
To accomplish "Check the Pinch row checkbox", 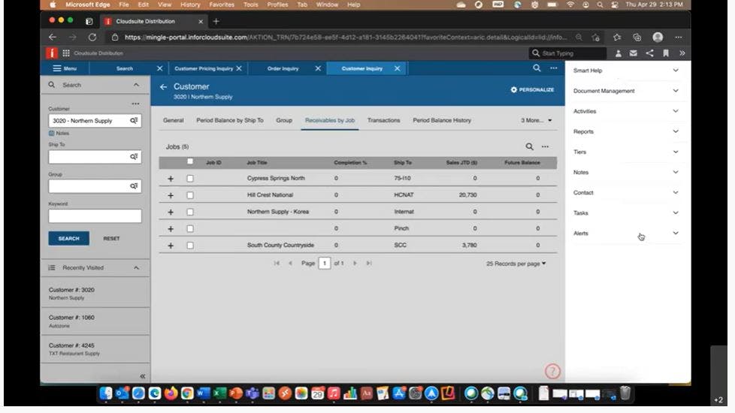I will (190, 229).
